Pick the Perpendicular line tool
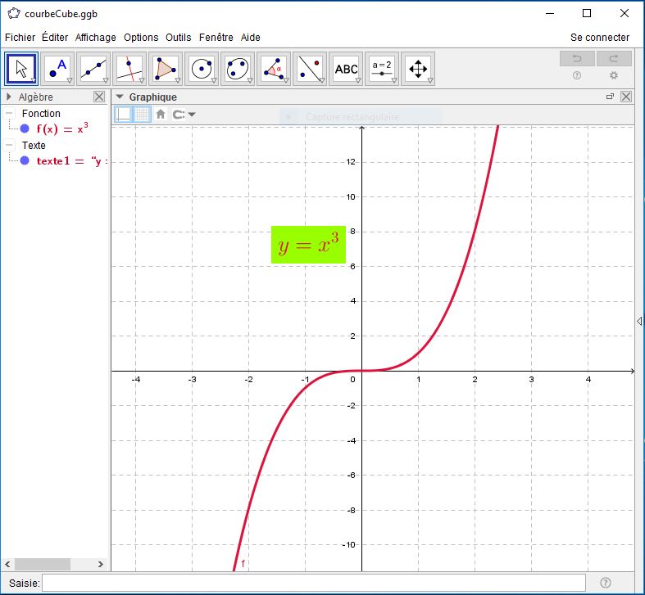 [129, 69]
